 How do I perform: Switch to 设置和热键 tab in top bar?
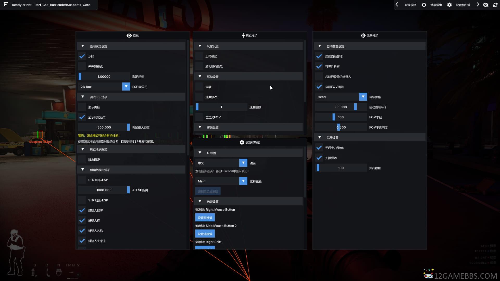[x=463, y=5]
